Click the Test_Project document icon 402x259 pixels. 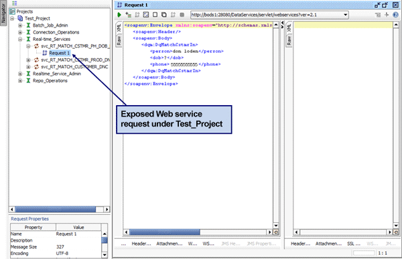(20, 19)
